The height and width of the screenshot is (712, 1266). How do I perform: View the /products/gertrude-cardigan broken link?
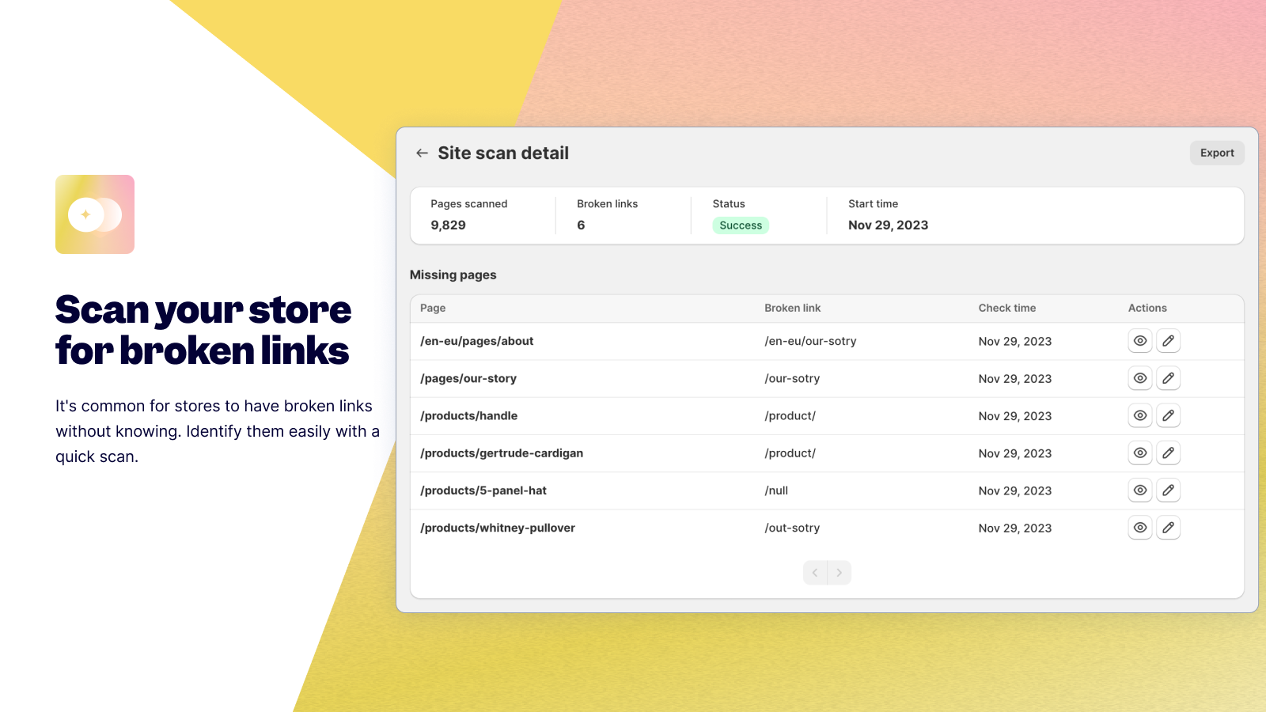click(x=1139, y=453)
